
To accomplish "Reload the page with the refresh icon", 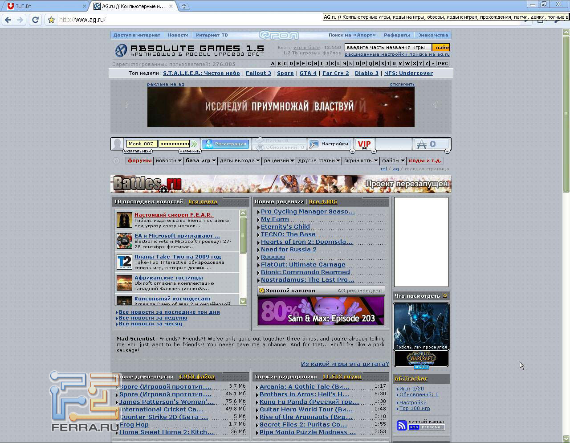I will [35, 20].
